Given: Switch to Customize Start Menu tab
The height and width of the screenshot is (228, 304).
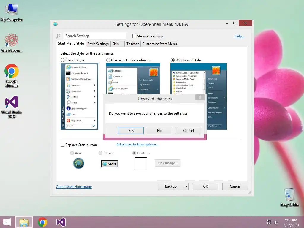Looking at the screenshot, I should [159, 44].
